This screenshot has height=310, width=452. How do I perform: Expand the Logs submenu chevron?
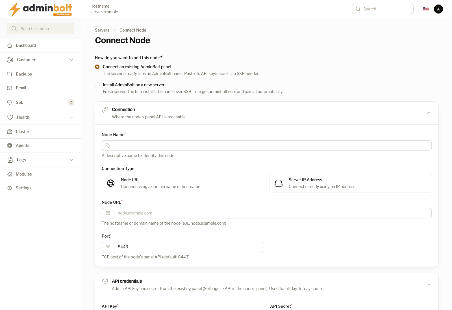point(71,160)
